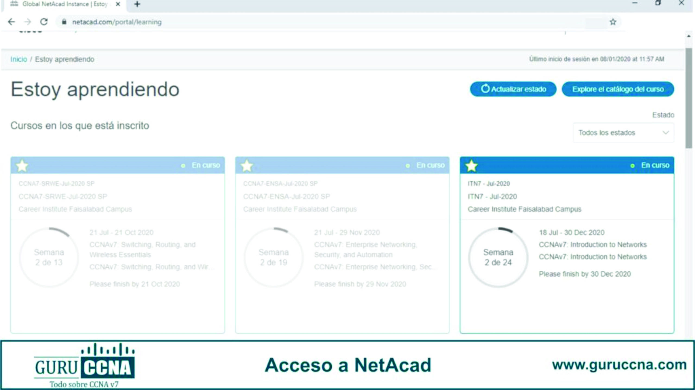Click '18 Jul - 30 Dec 2020' date range

pyautogui.click(x=572, y=232)
